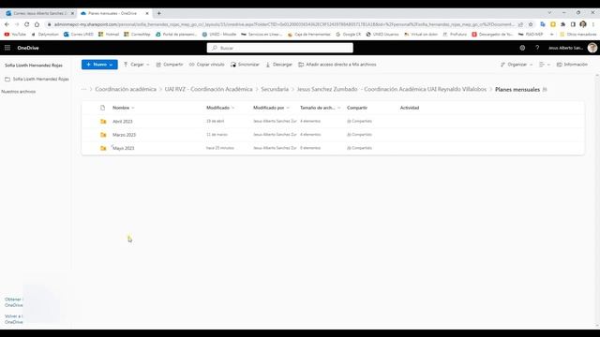600x337 pixels.
Task: Open the Correo UNED bookmark
Action: point(79,35)
